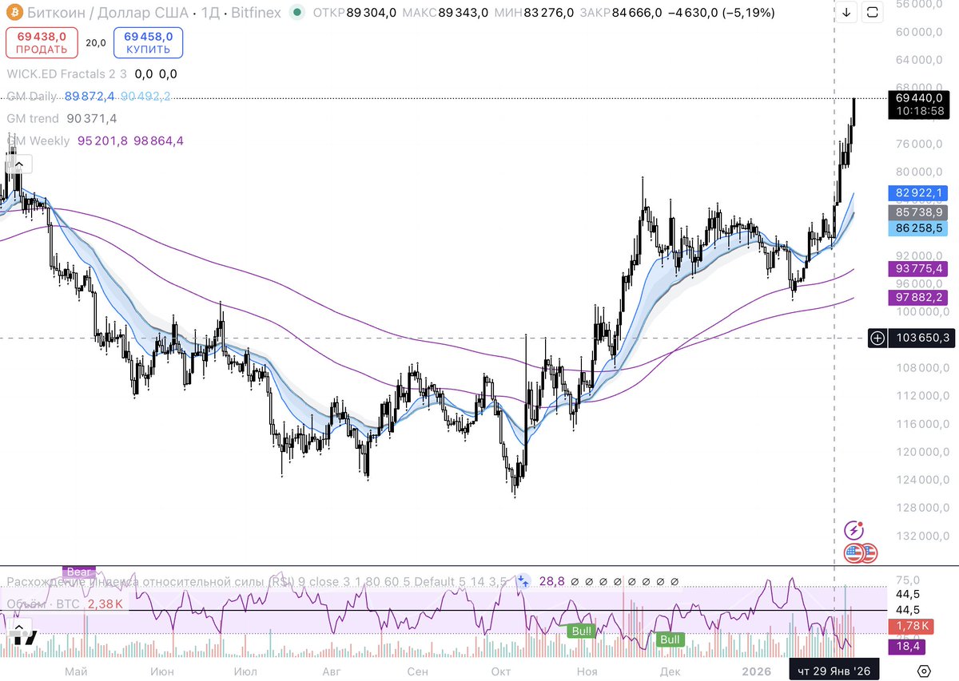Image resolution: width=959 pixels, height=681 pixels.
Task: Tap the down-arrow icon in the top corner
Action: tap(847, 12)
